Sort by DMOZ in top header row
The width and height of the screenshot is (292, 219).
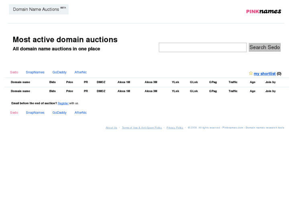point(101,82)
